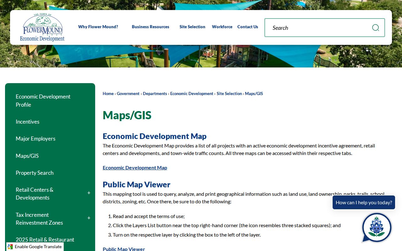The width and height of the screenshot is (402, 251).
Task: Open the Public Map Viewer link
Action: 124,249
